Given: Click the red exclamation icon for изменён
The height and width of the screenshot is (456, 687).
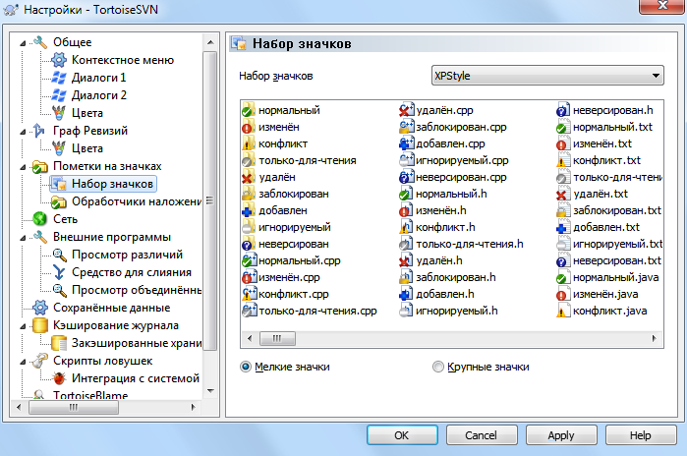Looking at the screenshot, I should coord(249,127).
